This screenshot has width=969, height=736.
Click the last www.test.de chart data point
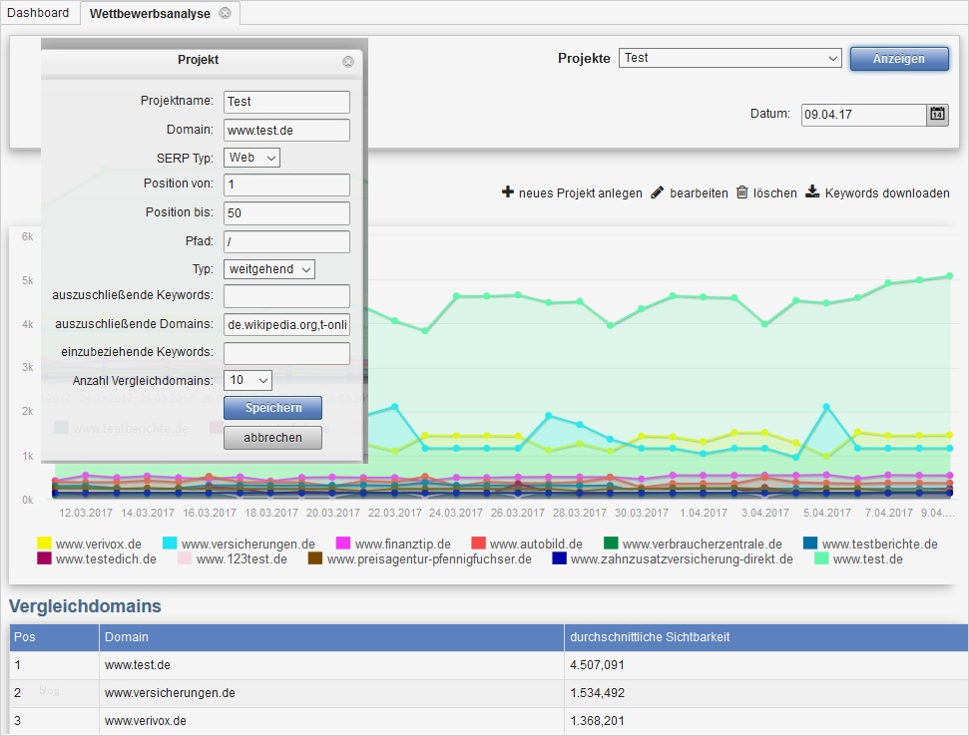pyautogui.click(x=950, y=276)
